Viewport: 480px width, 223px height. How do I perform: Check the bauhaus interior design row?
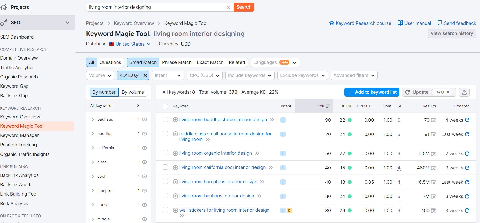click(165, 196)
